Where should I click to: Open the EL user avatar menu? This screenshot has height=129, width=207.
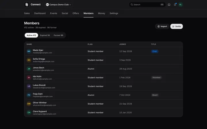click(x=181, y=5)
